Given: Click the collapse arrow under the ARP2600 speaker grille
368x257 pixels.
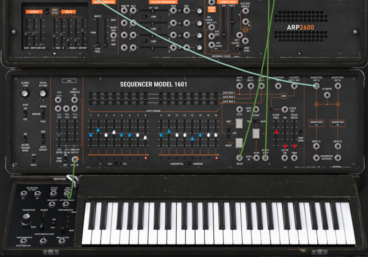Looking at the screenshot, I should (x=299, y=54).
